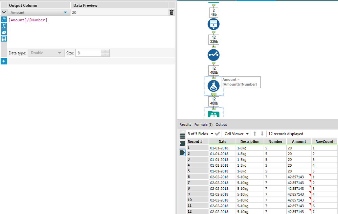338x214 pixels.
Task: Click the list view icon in Results sidebar
Action: [182, 136]
